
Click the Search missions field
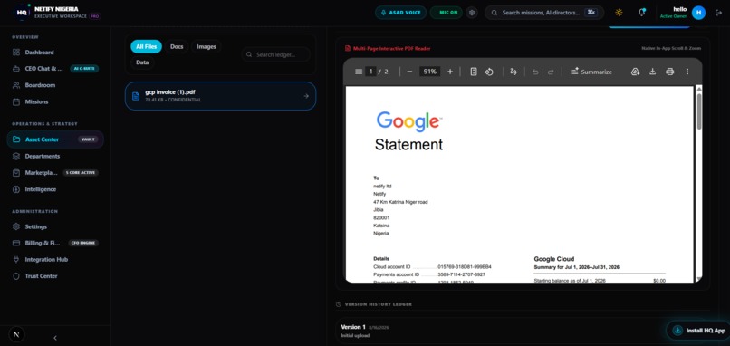coord(544,13)
